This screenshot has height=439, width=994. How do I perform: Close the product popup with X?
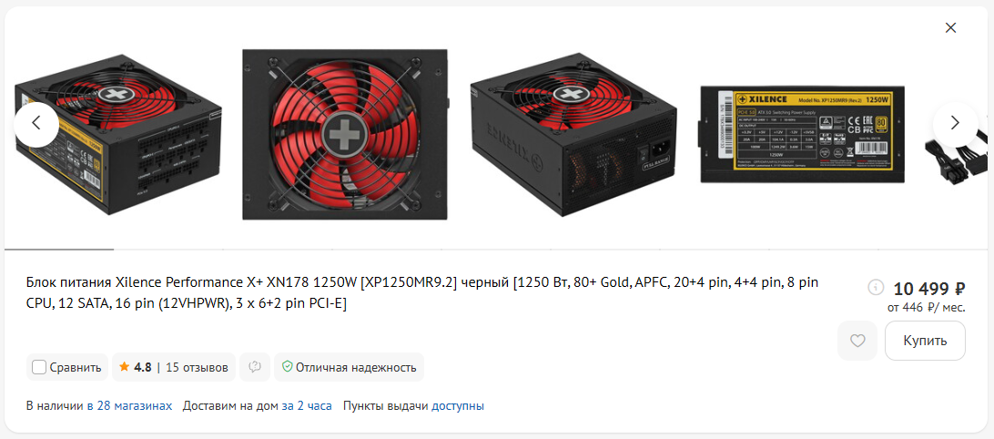[950, 27]
